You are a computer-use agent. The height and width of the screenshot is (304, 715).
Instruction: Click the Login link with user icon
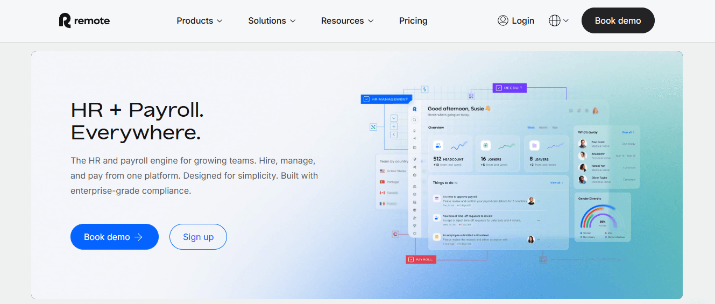[516, 20]
